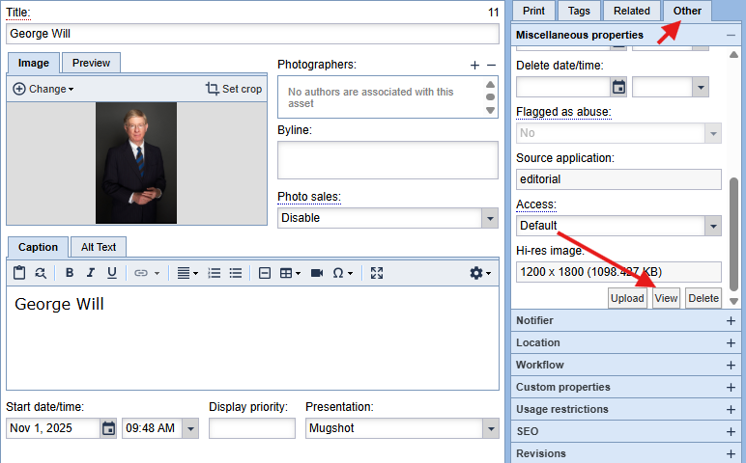Viewport: 746px width, 463px height.
Task: Click the George Will portrait thumbnail
Action: [x=136, y=163]
